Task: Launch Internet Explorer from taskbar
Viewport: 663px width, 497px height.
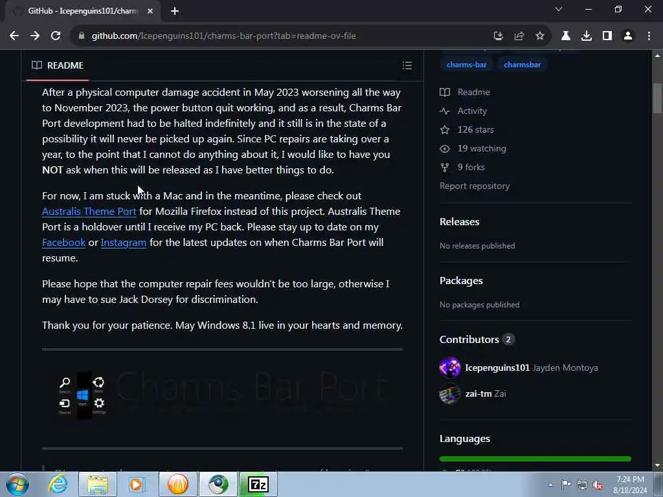Action: coord(58,484)
